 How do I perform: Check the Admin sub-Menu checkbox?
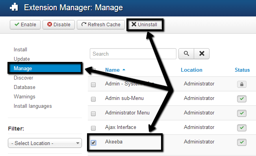93,99
